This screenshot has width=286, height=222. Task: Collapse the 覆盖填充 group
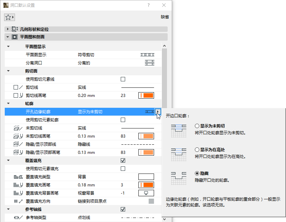(x=8, y=161)
